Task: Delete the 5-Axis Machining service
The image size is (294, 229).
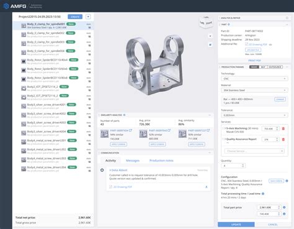Action: 283,129
